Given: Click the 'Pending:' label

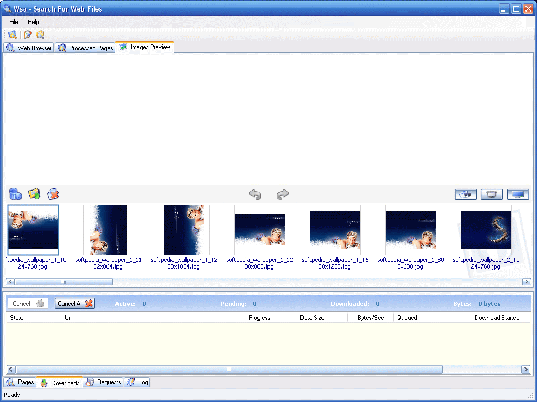Looking at the screenshot, I should [233, 304].
